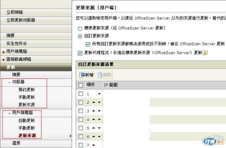Open server 預約更新 page
This screenshot has width=226, height=148.
pyautogui.click(x=26, y=90)
